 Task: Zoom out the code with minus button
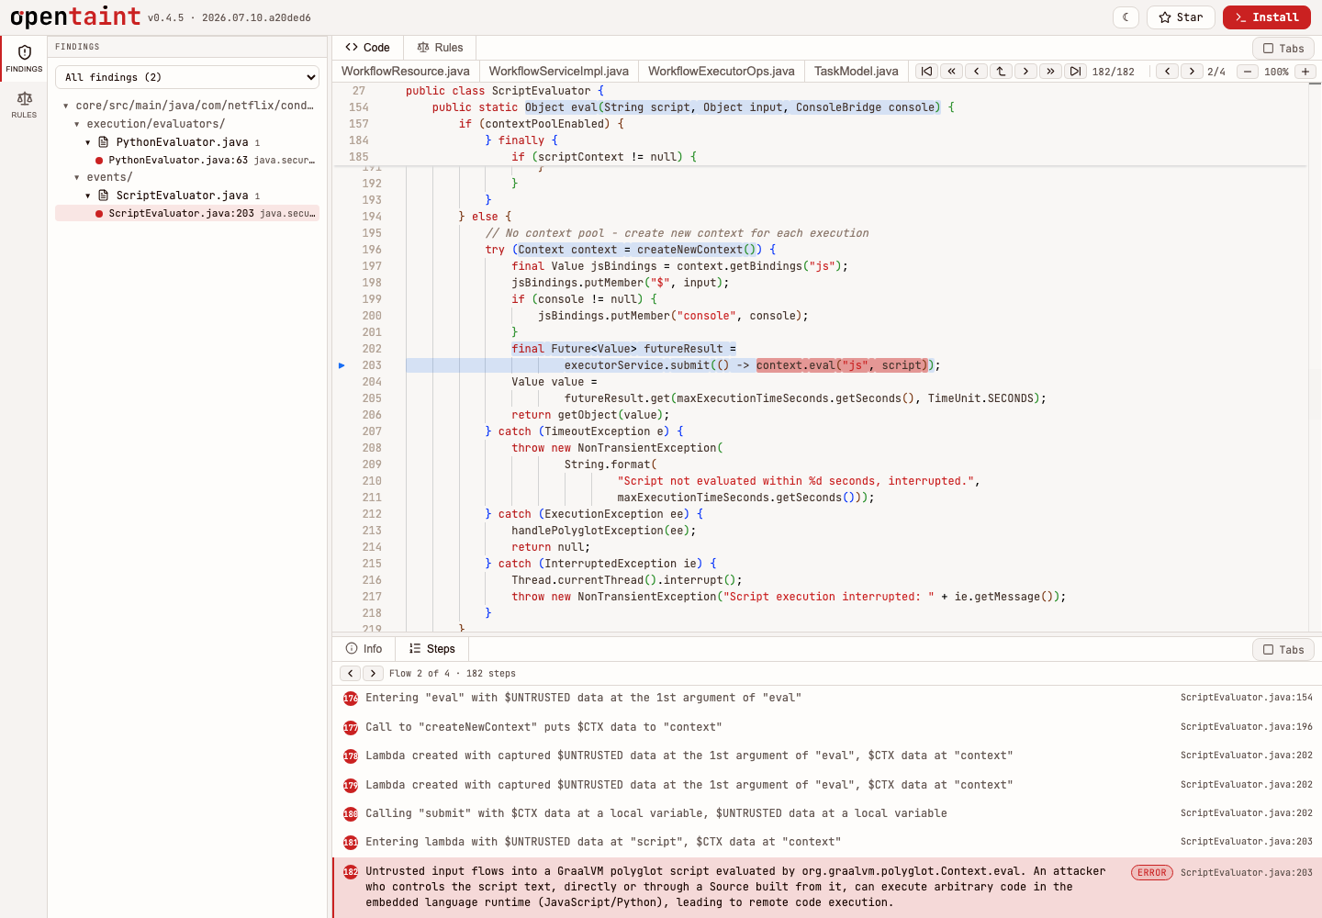[1248, 71]
